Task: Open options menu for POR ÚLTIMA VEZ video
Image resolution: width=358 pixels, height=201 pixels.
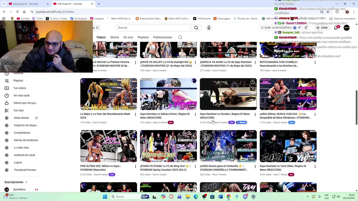Action: [x=135, y=166]
